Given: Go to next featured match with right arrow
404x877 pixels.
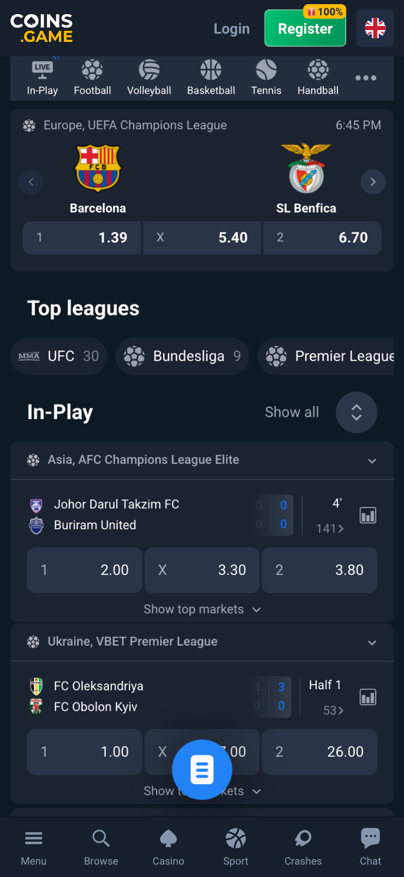Looking at the screenshot, I should point(373,182).
